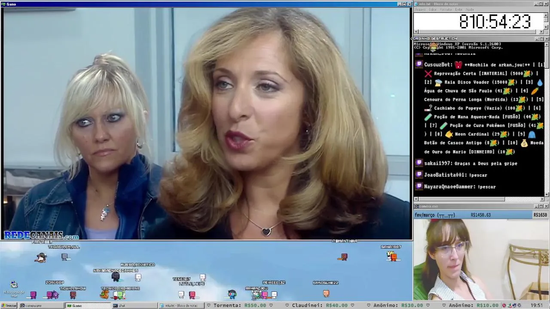Click the Raia Disco Voador item icon

coord(438,82)
